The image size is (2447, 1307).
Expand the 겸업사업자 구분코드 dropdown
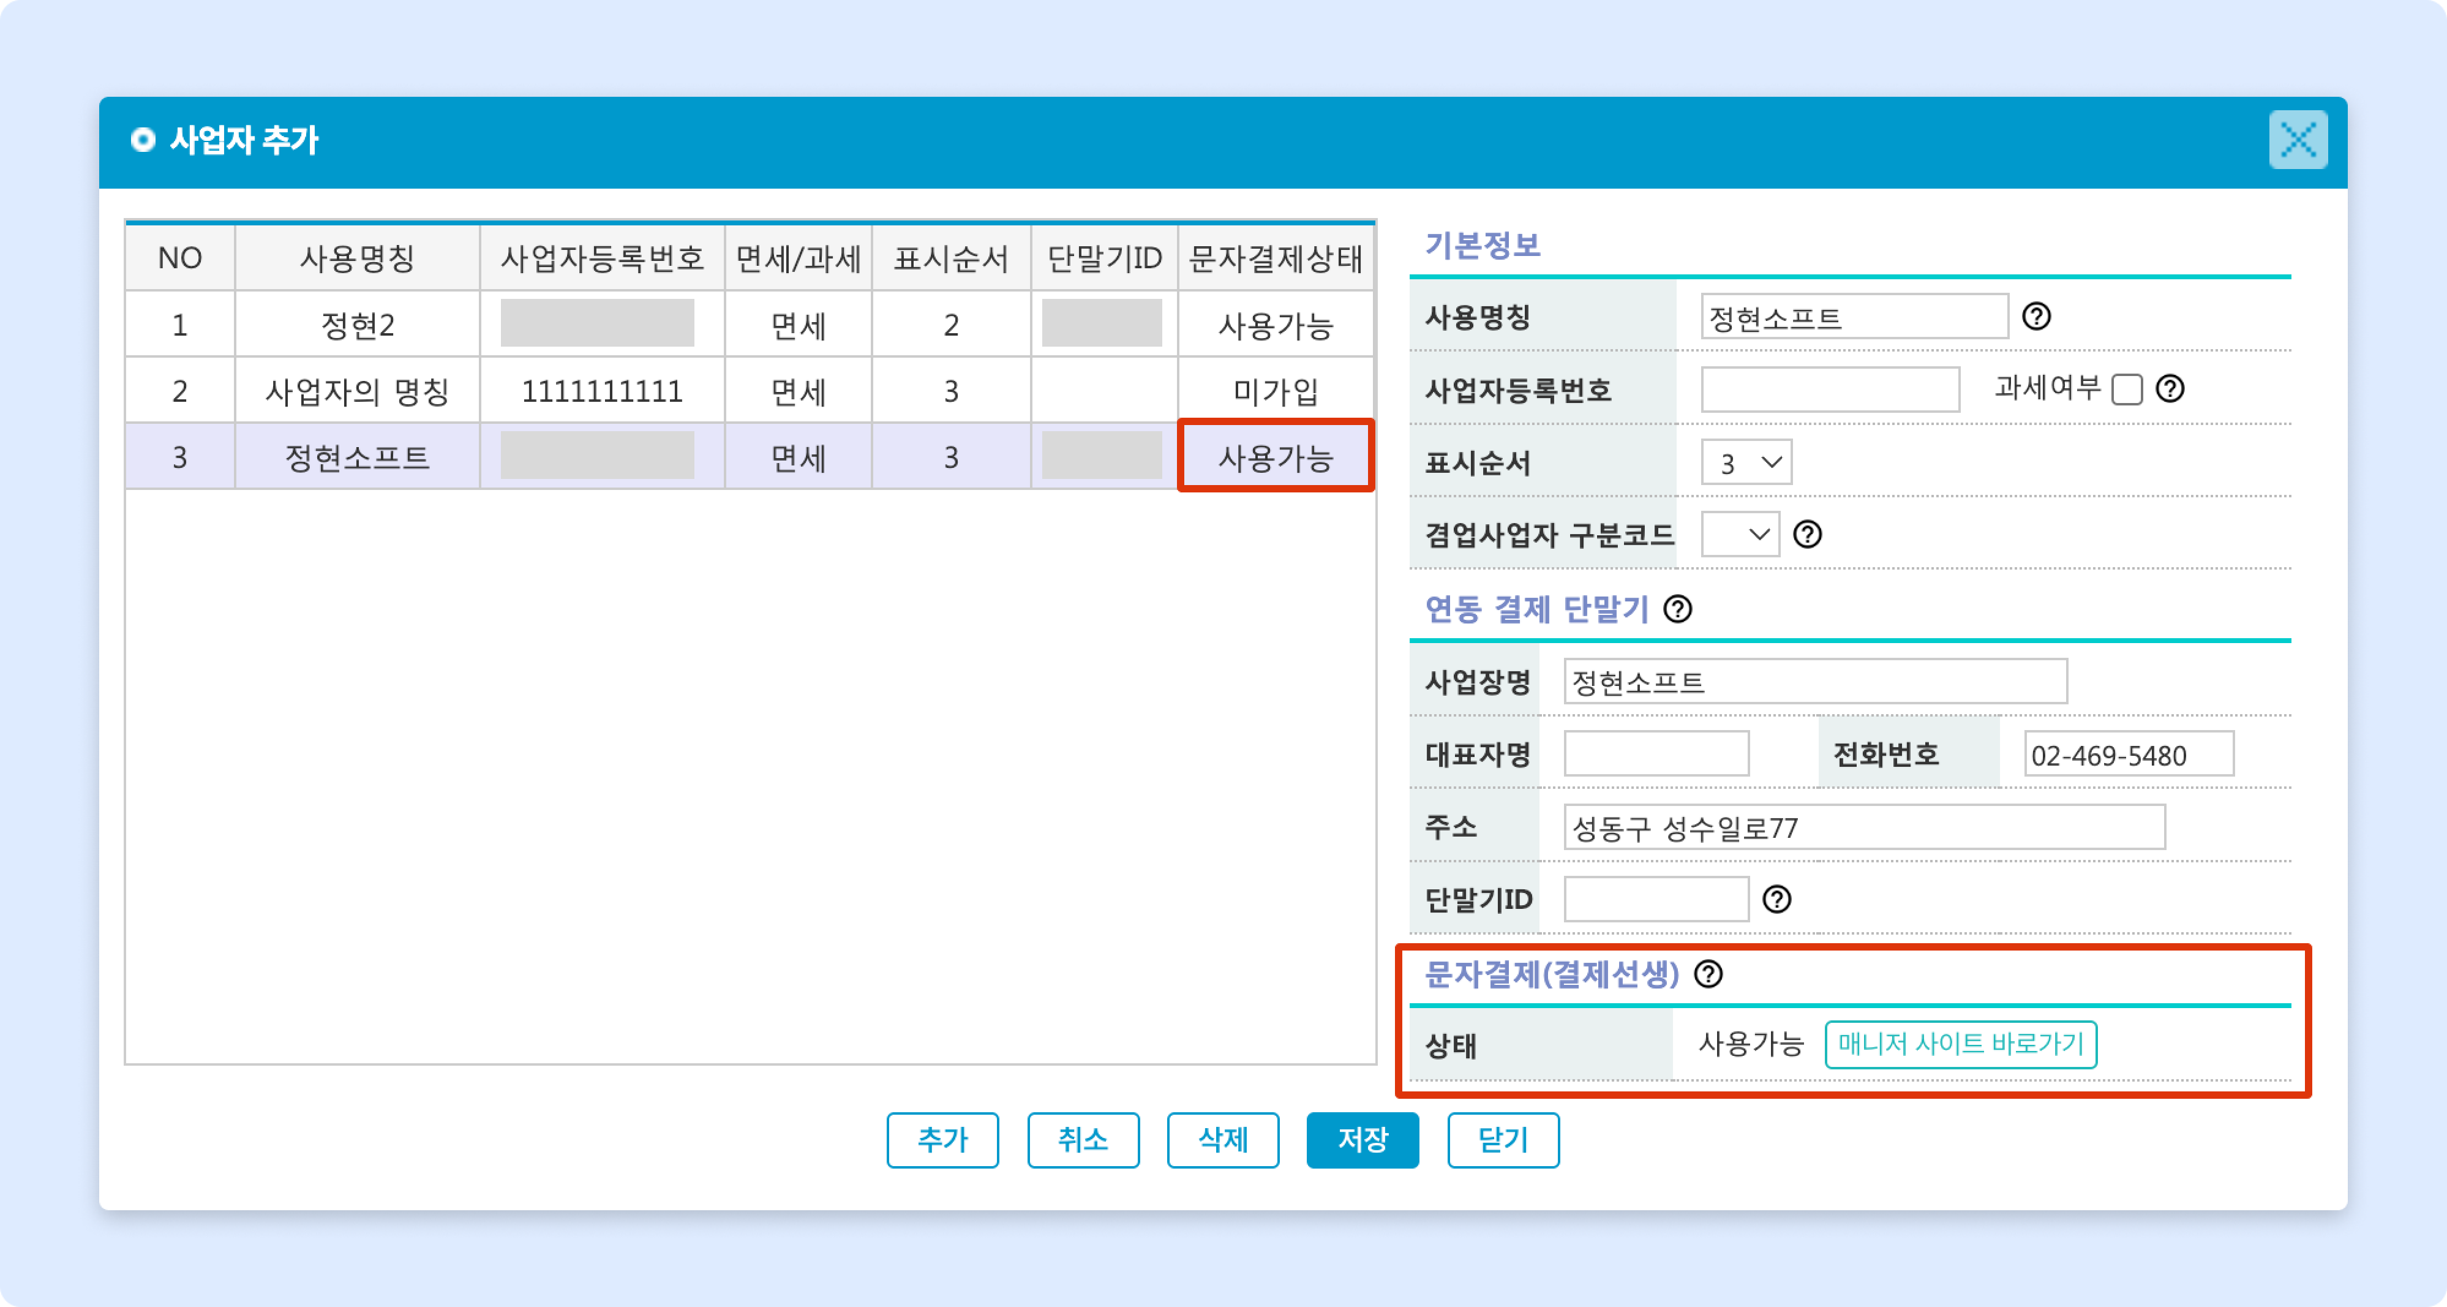point(1739,535)
